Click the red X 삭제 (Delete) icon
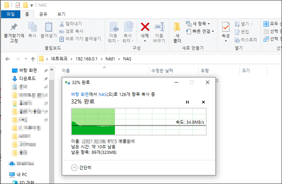The height and width of the screenshot is (184, 282). (145, 27)
